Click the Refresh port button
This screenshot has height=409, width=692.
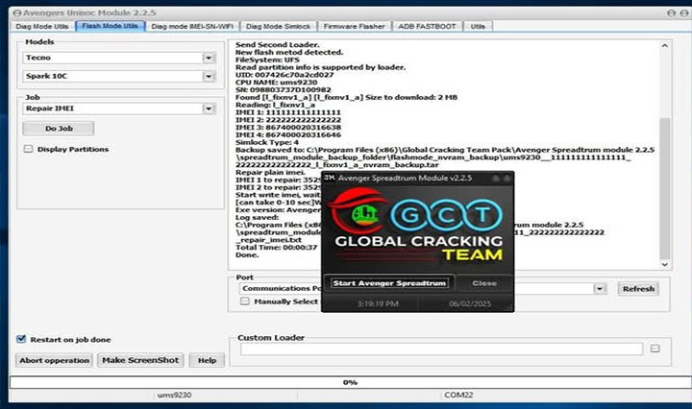(638, 289)
